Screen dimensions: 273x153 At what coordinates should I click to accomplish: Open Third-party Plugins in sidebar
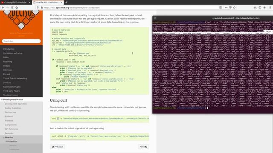pos(12,91)
